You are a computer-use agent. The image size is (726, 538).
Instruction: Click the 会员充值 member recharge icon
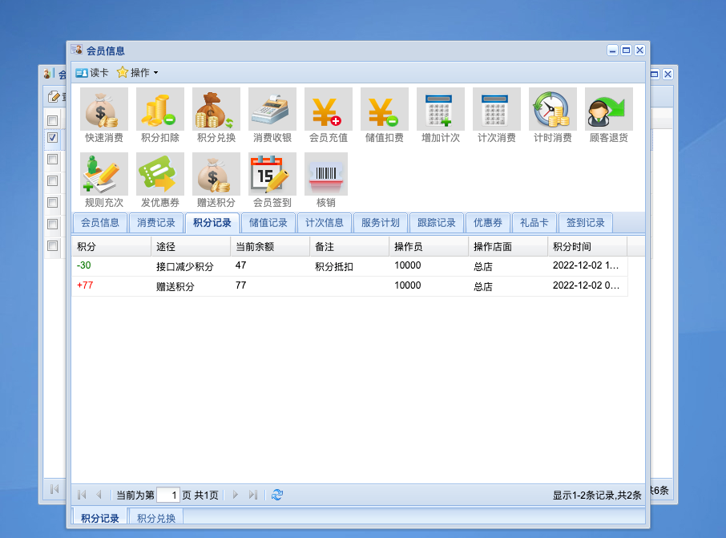(328, 110)
